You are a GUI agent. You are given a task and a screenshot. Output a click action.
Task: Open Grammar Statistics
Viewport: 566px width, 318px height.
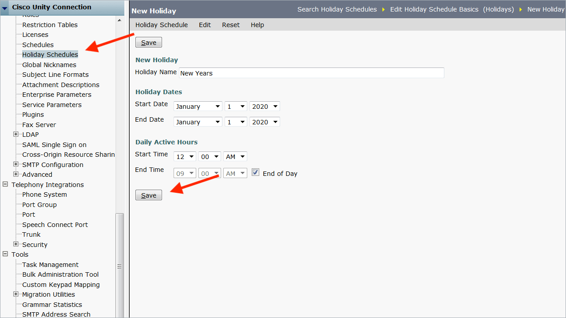pos(52,305)
